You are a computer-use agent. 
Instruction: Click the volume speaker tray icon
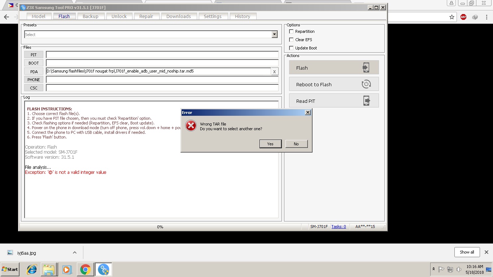tap(459, 269)
